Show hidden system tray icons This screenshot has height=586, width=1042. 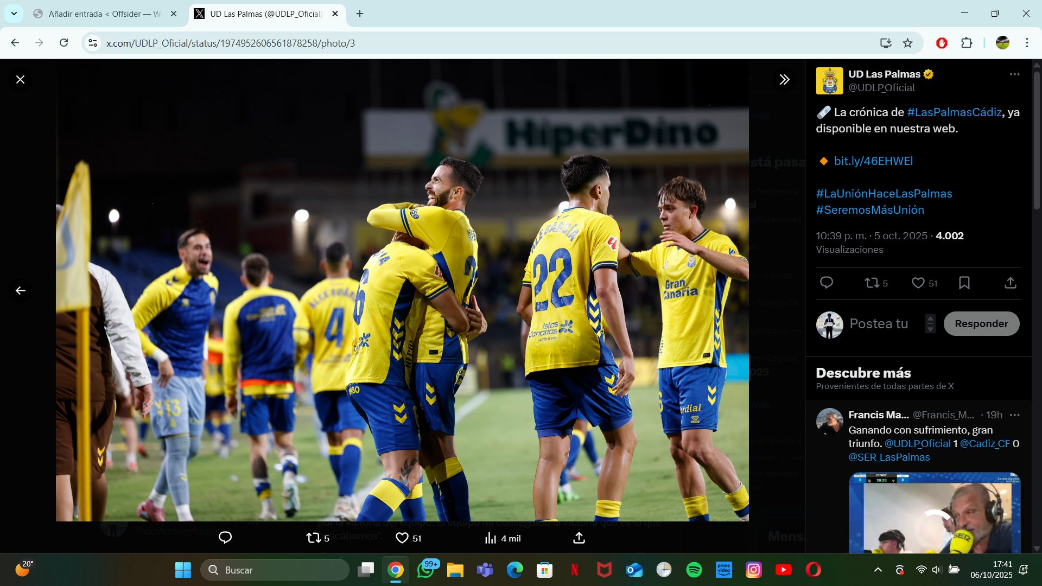878,570
